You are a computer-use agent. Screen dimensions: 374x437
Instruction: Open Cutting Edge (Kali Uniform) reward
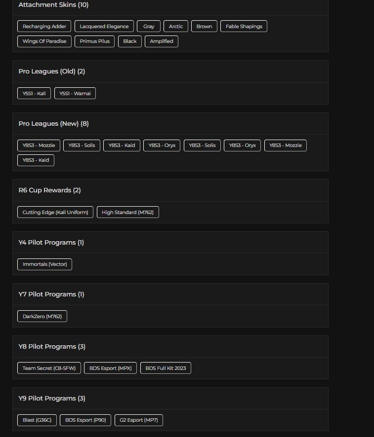point(55,212)
